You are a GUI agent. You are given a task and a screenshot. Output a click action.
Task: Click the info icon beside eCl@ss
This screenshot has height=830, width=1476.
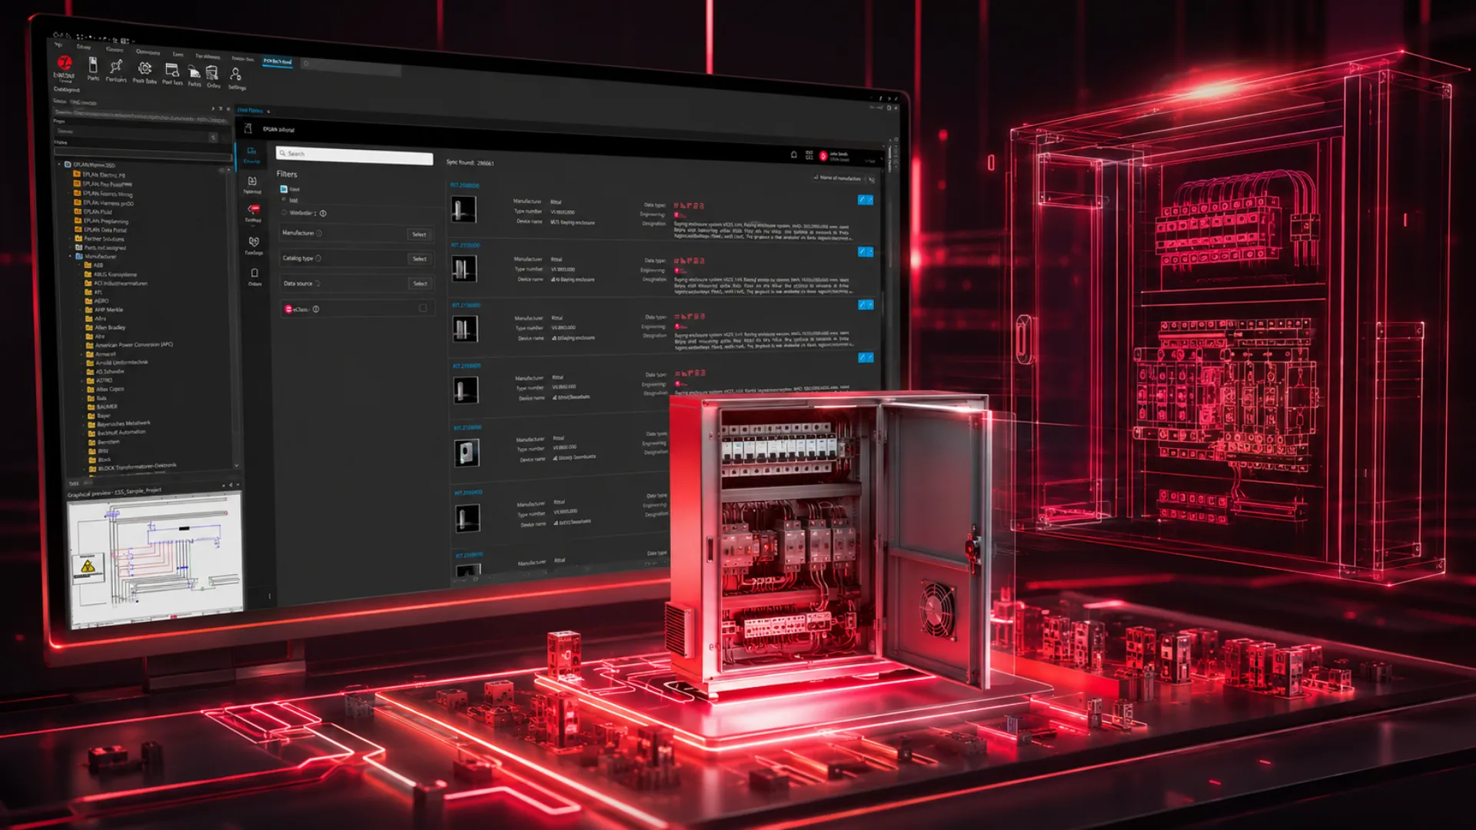[x=316, y=310]
